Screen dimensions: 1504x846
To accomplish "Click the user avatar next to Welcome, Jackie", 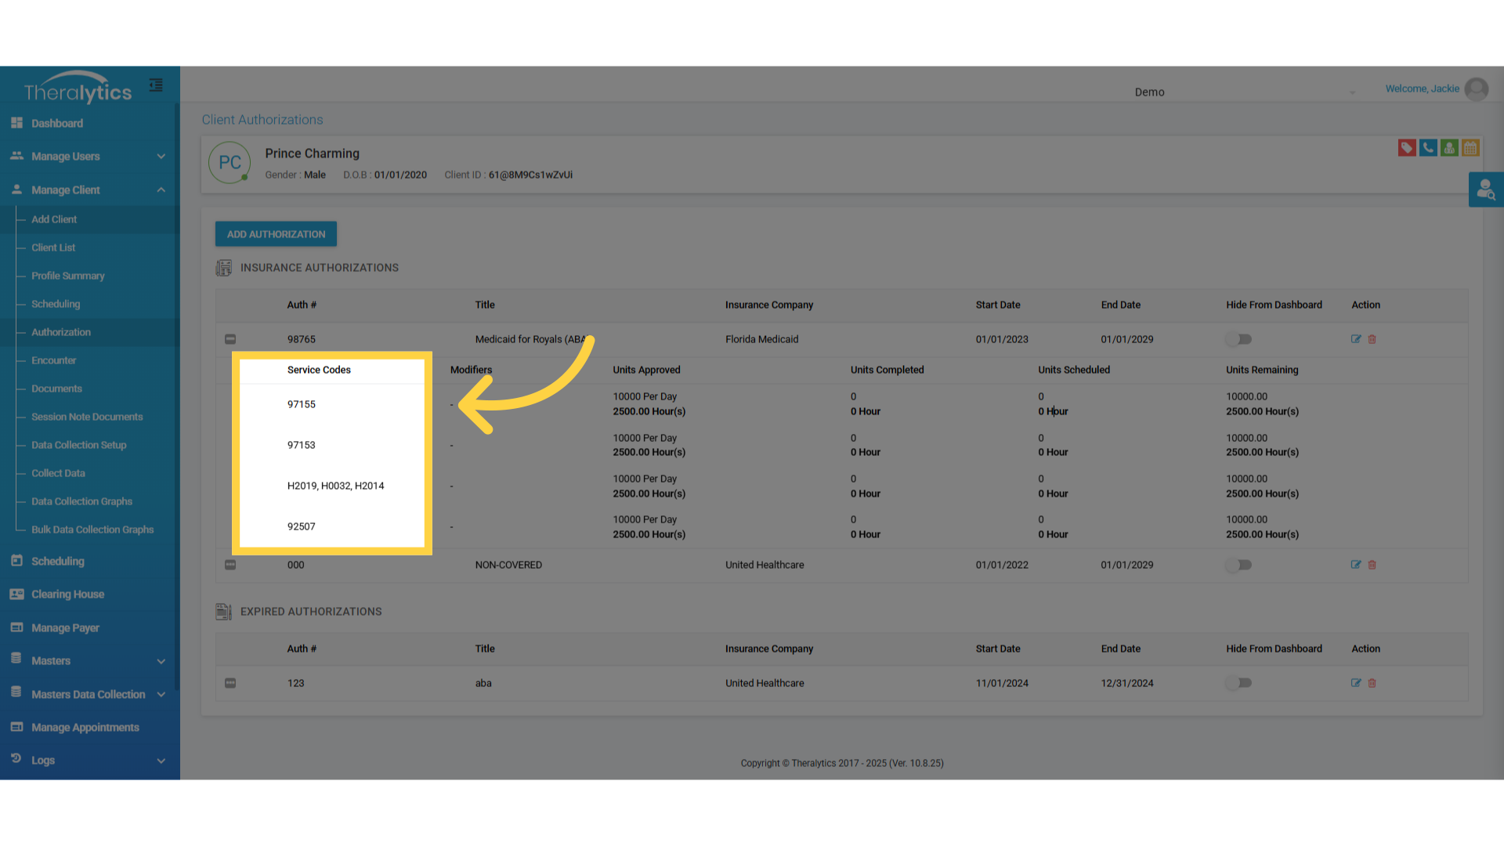I will (x=1477, y=89).
